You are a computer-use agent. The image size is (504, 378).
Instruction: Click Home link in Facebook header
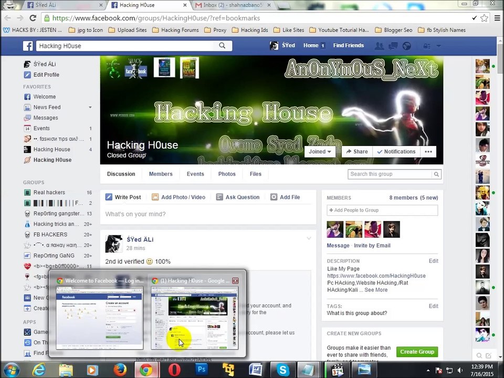tap(311, 45)
